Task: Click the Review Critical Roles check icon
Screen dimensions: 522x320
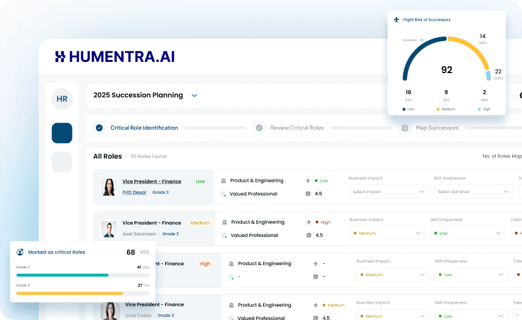Action: pyautogui.click(x=259, y=128)
